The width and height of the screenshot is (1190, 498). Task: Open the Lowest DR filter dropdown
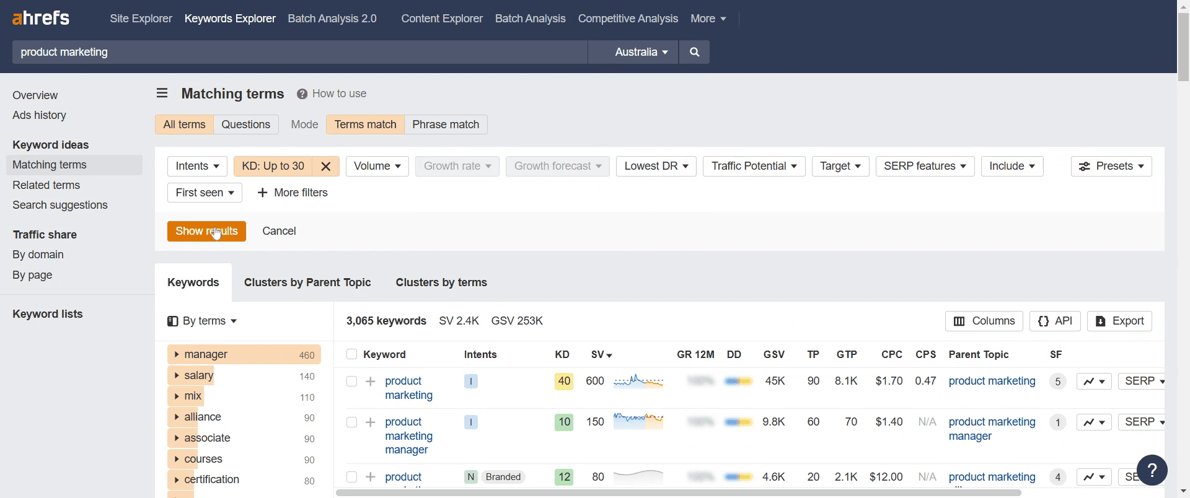(x=656, y=166)
